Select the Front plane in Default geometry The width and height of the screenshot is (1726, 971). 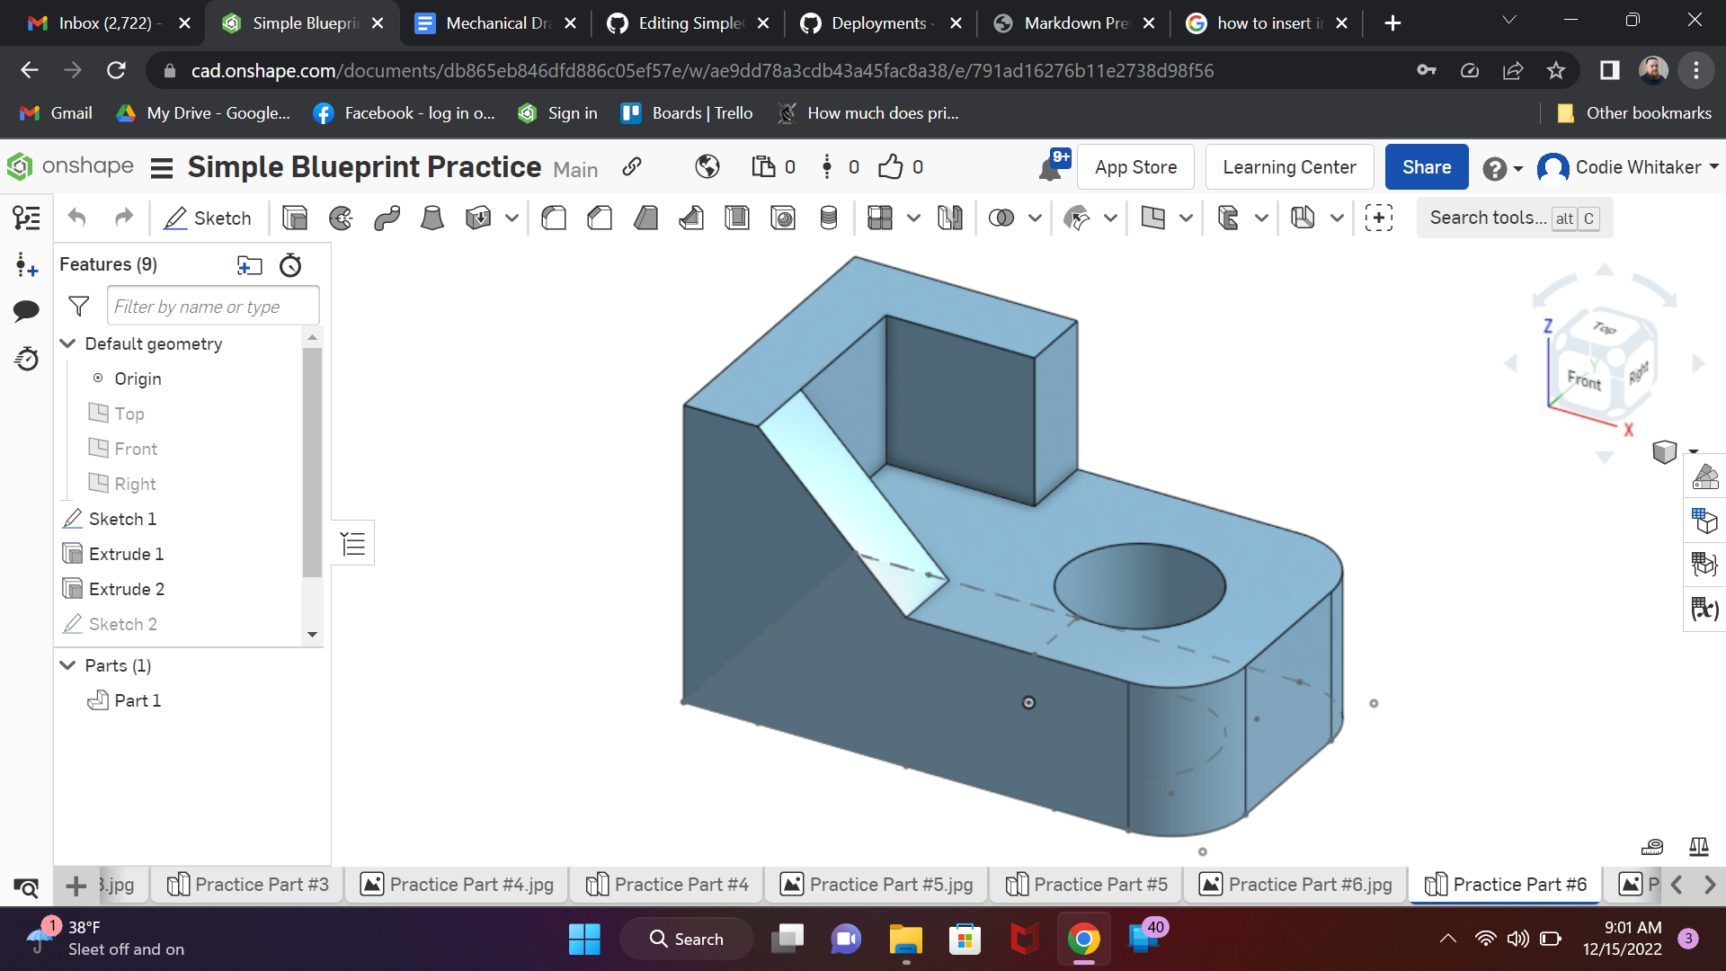[x=136, y=449]
